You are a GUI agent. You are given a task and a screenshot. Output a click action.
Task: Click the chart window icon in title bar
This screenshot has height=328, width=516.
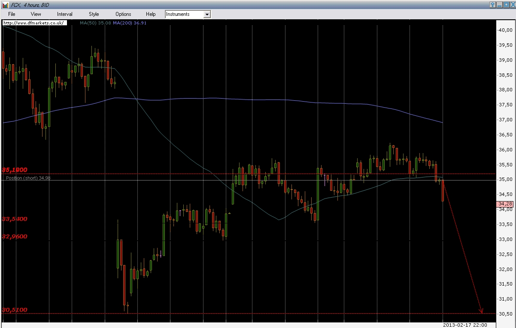5,4
